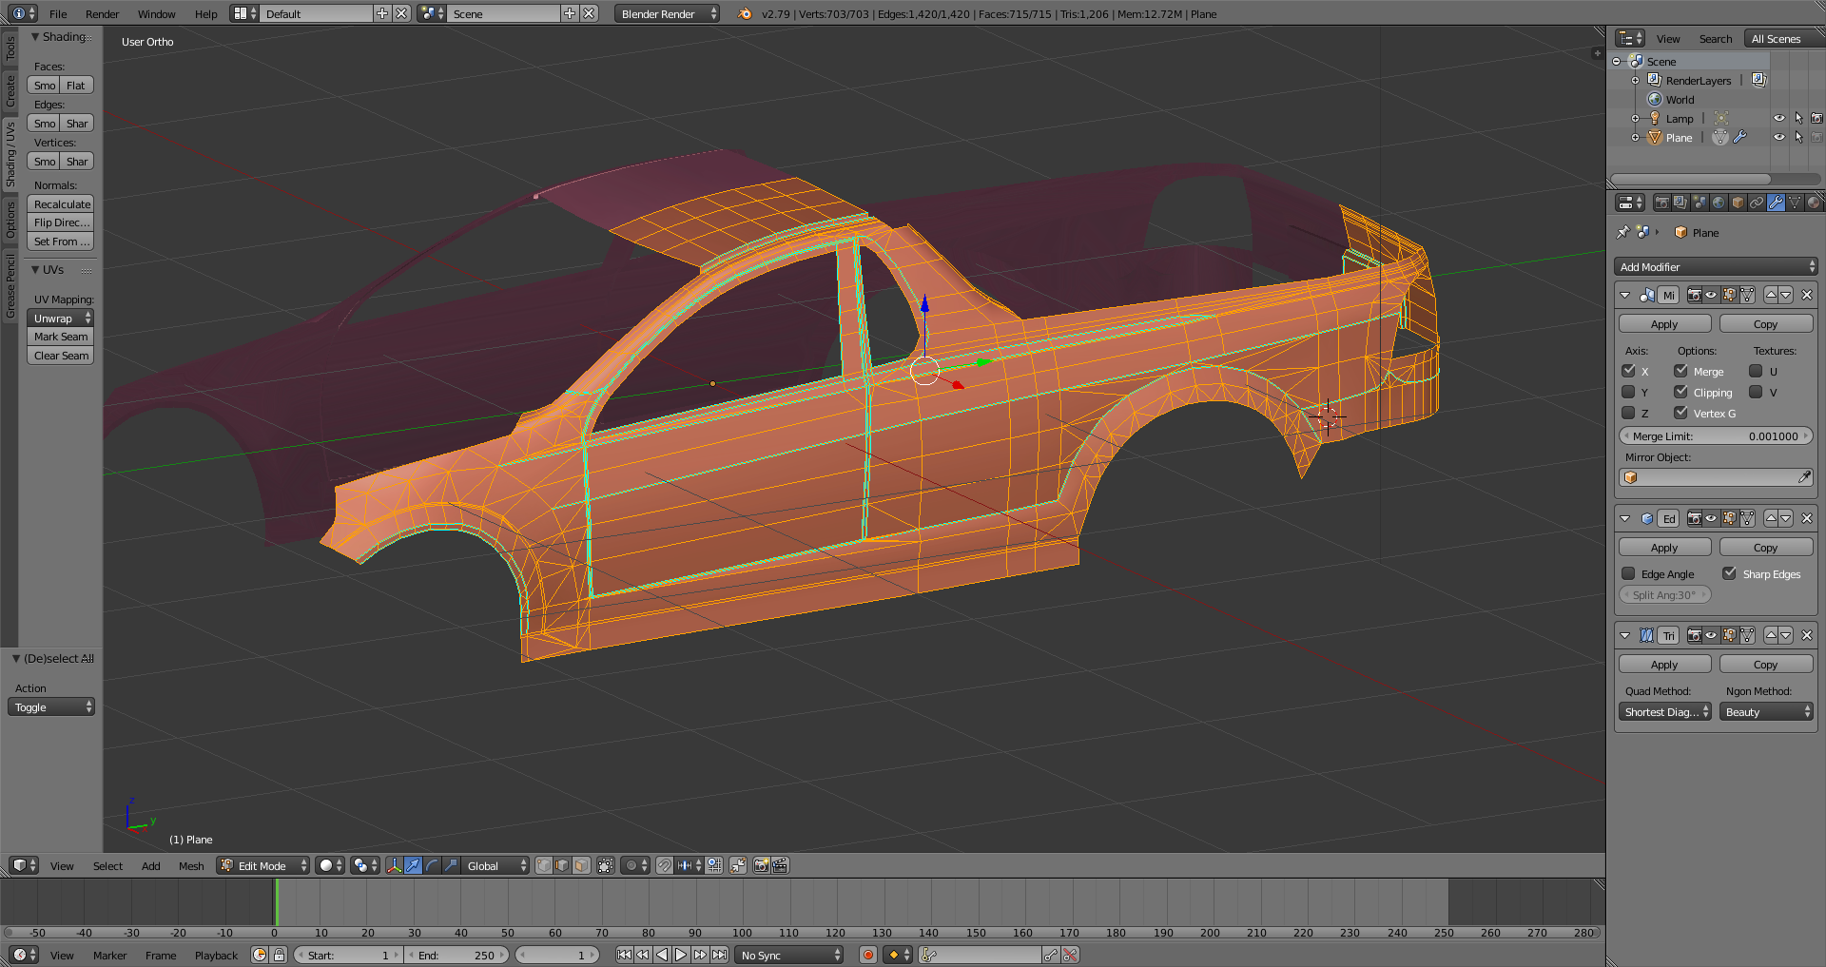Click the Clear Seam button

pyautogui.click(x=61, y=356)
